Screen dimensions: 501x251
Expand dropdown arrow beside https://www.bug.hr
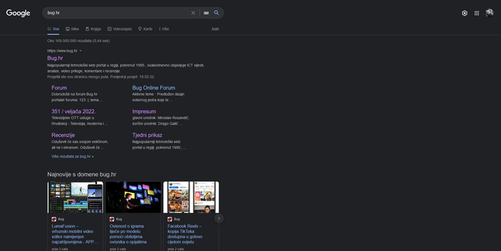[x=81, y=51]
